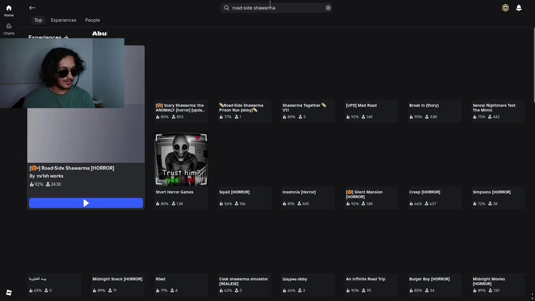535x301 pixels.
Task: Open Shawarma Together V1.1
Action: [x=304, y=108]
